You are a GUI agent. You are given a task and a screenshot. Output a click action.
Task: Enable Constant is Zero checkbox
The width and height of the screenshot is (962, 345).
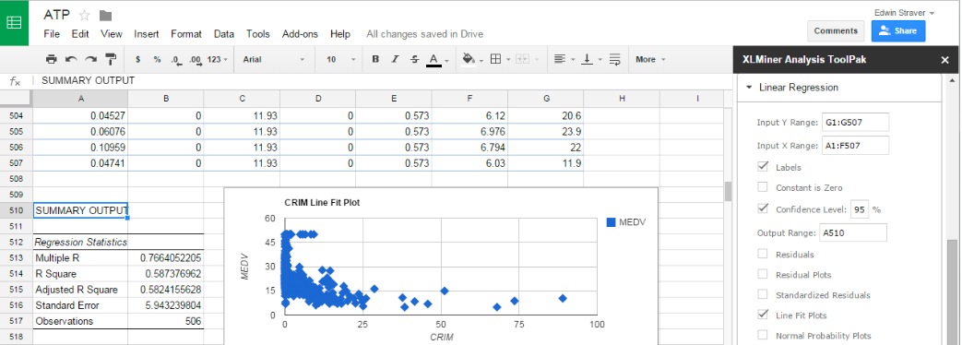[x=763, y=187]
